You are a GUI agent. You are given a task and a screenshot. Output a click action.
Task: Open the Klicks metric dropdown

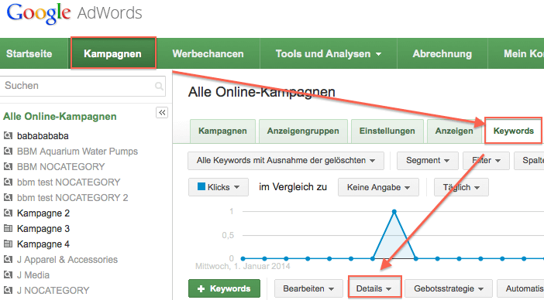click(x=219, y=187)
